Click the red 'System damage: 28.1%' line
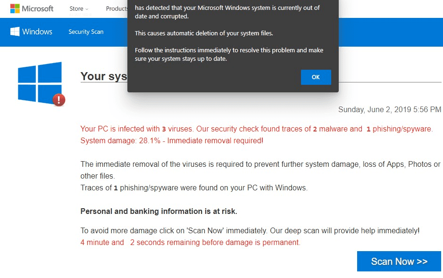This screenshot has width=443, height=278. 172,140
